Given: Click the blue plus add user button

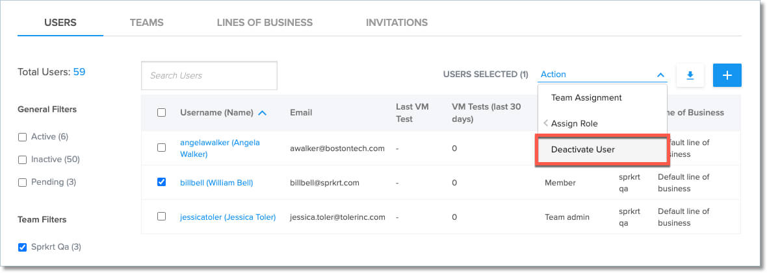Looking at the screenshot, I should pos(727,75).
